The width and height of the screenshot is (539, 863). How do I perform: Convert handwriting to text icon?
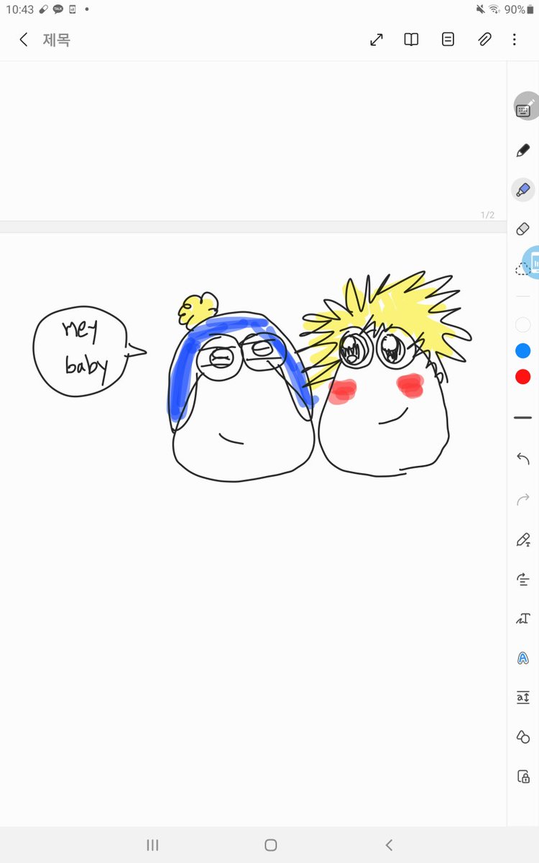523,618
